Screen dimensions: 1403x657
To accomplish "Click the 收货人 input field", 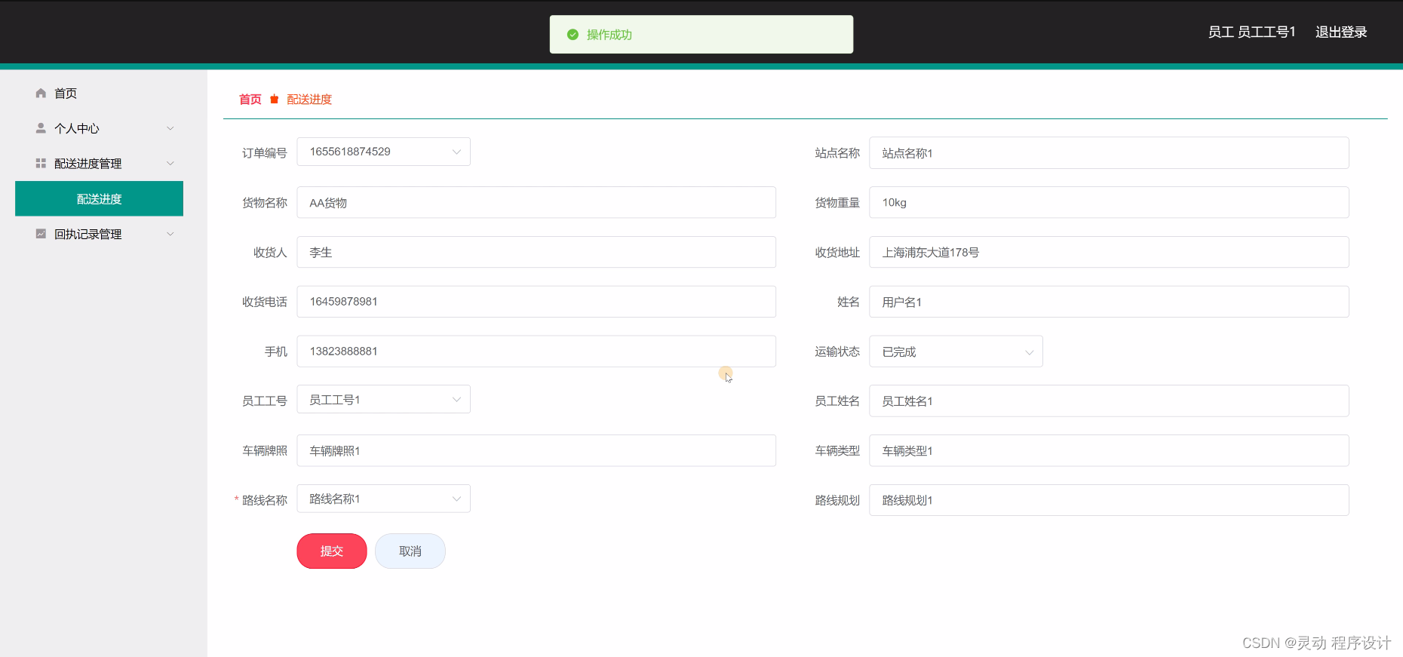I will point(536,252).
